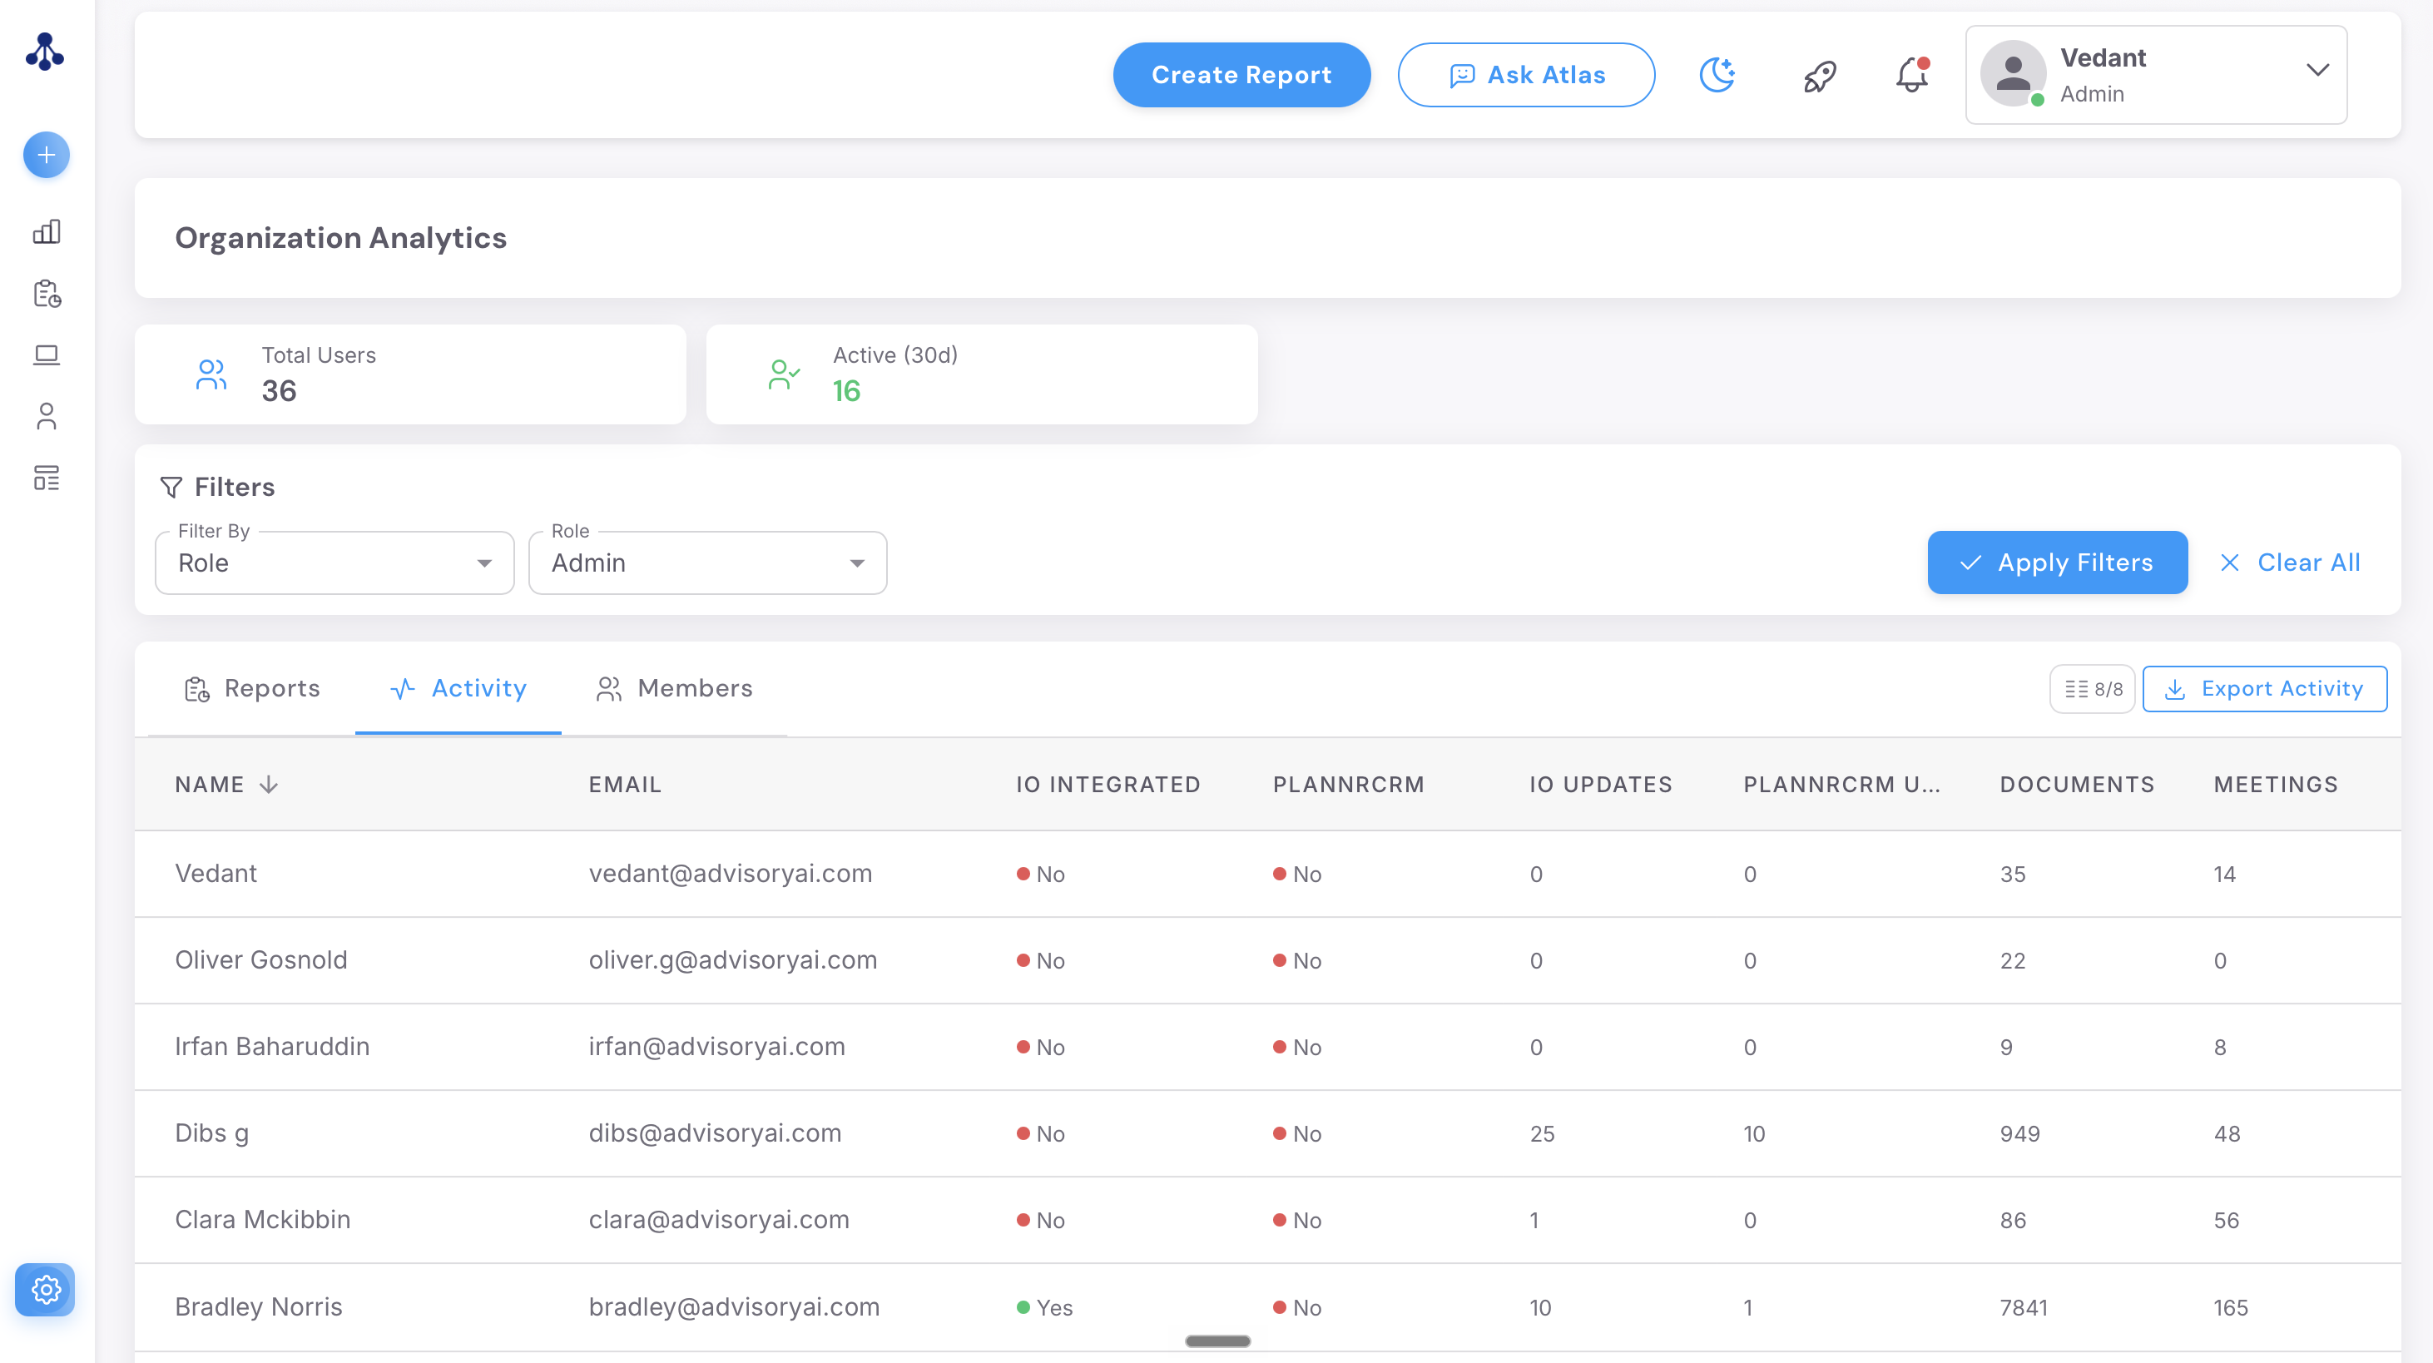Image resolution: width=2433 pixels, height=1363 pixels.
Task: Sort by NAME column arrow
Action: tap(270, 785)
